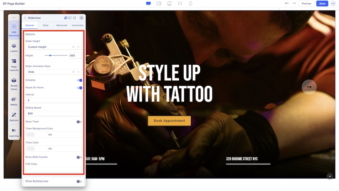Click the undo arrow icon
339x191 pixels.
(287, 4)
